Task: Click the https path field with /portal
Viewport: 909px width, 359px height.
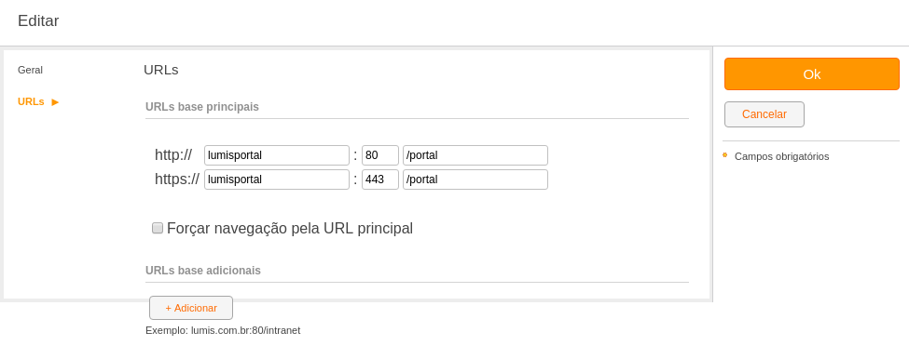Action: click(x=475, y=179)
